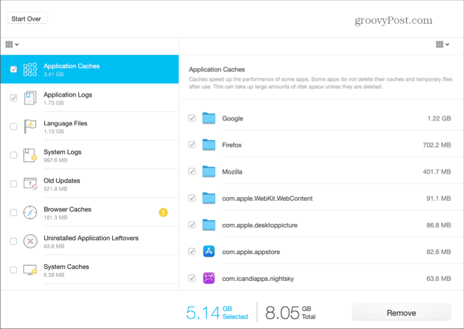
Task: Select Uninstalled Application Leftovers category
Action: click(90, 241)
